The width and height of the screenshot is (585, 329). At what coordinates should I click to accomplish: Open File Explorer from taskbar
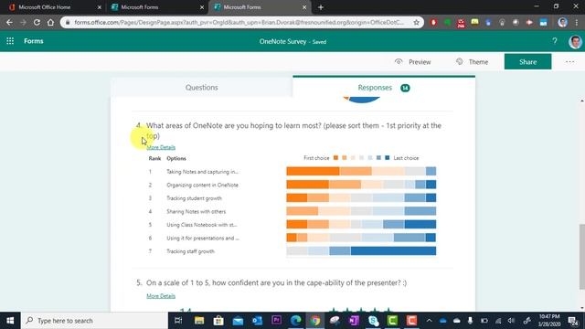(x=199, y=321)
